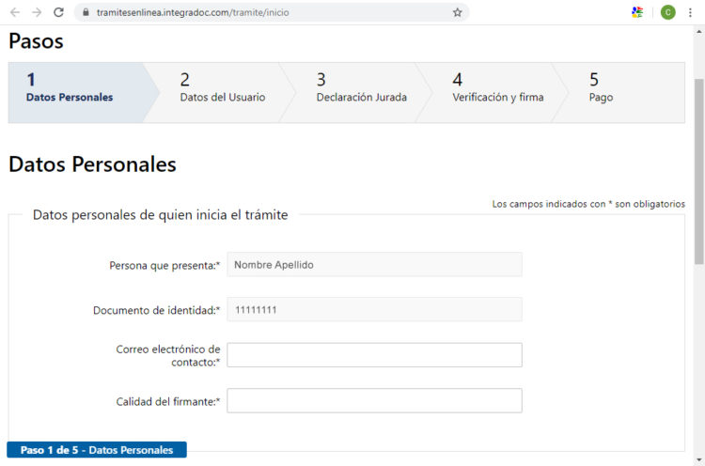Viewport: 705px width, 466px height.
Task: Click the page vertical scrollbar thumb
Action: click(698, 172)
